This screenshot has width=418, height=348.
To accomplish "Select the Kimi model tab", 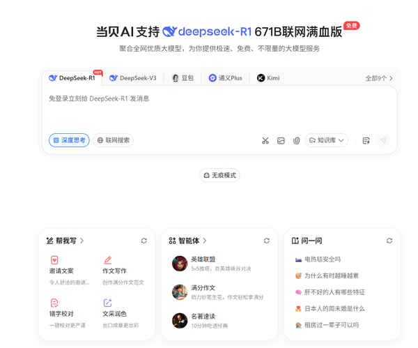I will pos(268,78).
